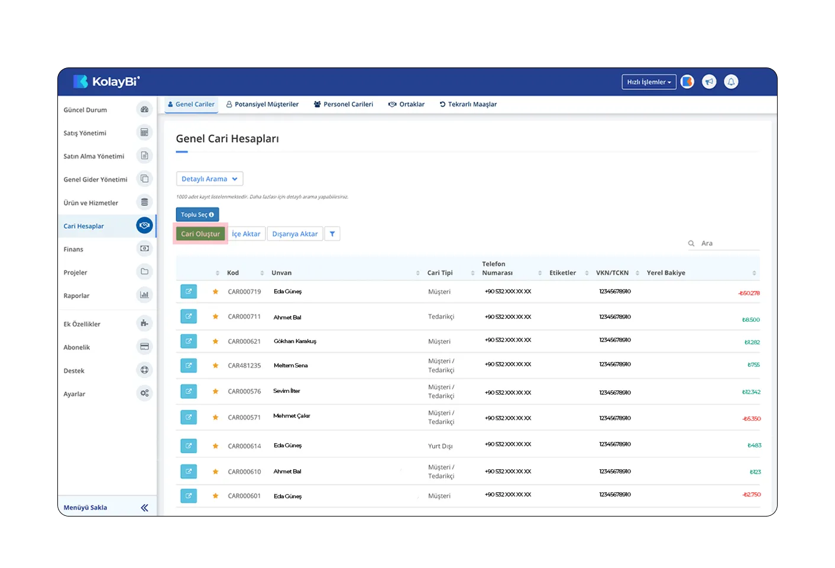
Task: Open Güncel Durum dashboard icon
Action: (144, 109)
